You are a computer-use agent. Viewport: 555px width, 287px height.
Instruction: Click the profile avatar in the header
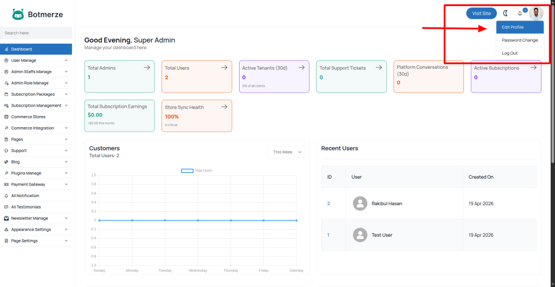click(536, 14)
